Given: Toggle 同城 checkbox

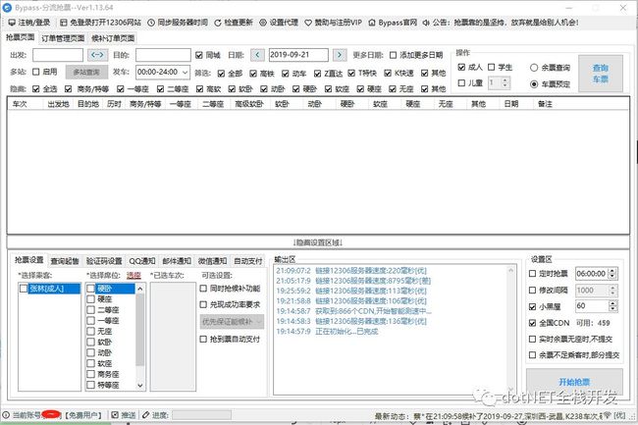Looking at the screenshot, I should point(199,55).
